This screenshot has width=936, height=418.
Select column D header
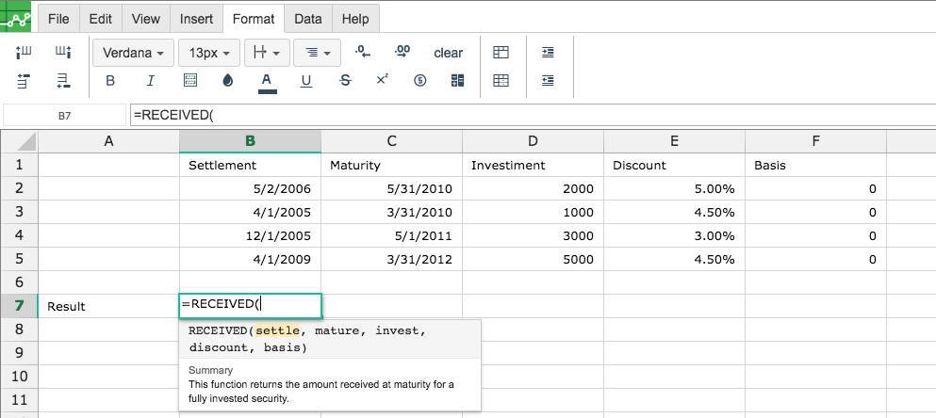coord(533,140)
